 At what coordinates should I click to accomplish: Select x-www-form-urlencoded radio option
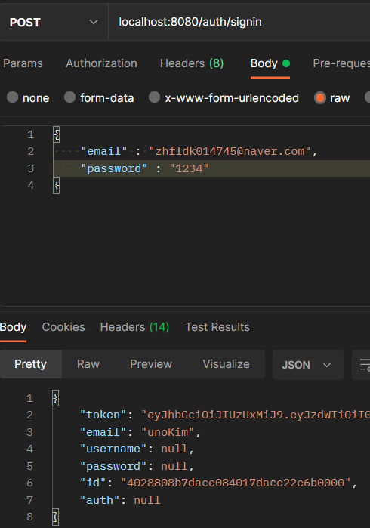(x=154, y=97)
